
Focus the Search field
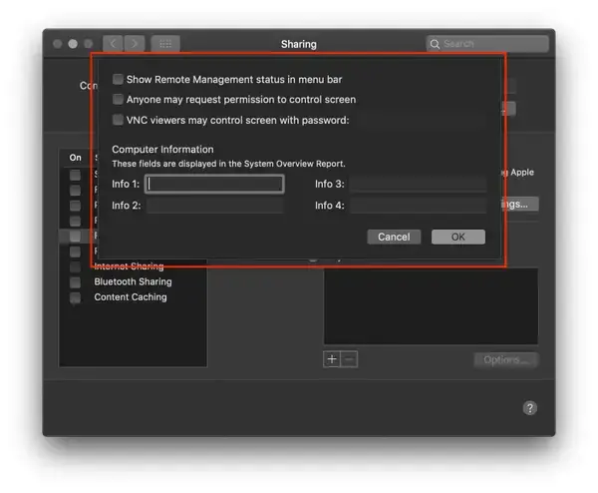487,44
